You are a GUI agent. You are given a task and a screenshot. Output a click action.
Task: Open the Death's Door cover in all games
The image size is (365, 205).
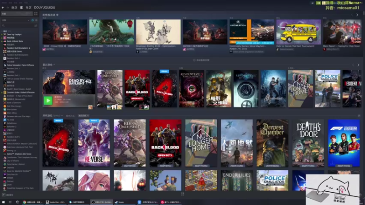click(x=308, y=143)
